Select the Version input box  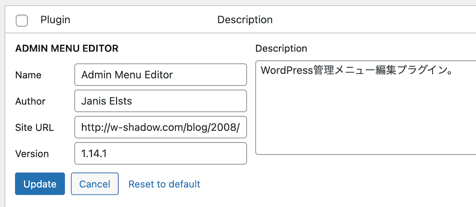pos(160,153)
